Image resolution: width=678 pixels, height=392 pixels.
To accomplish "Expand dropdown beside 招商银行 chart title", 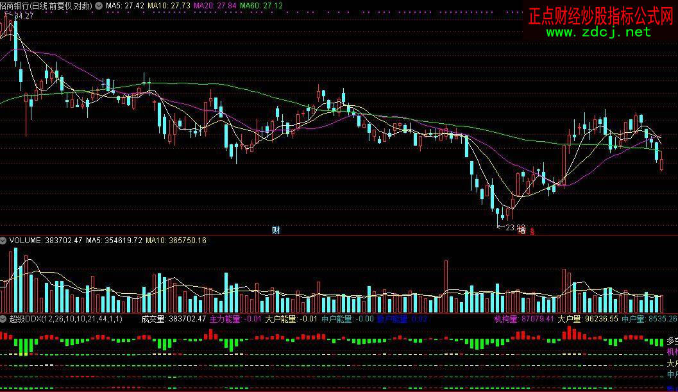I will point(98,5).
